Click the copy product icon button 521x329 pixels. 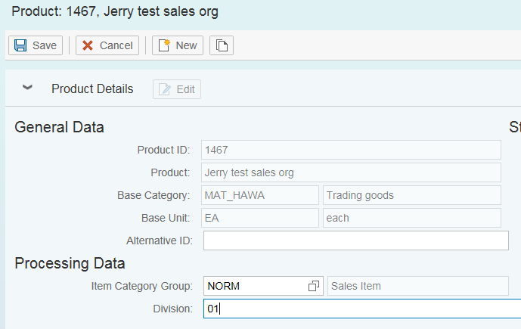point(222,45)
